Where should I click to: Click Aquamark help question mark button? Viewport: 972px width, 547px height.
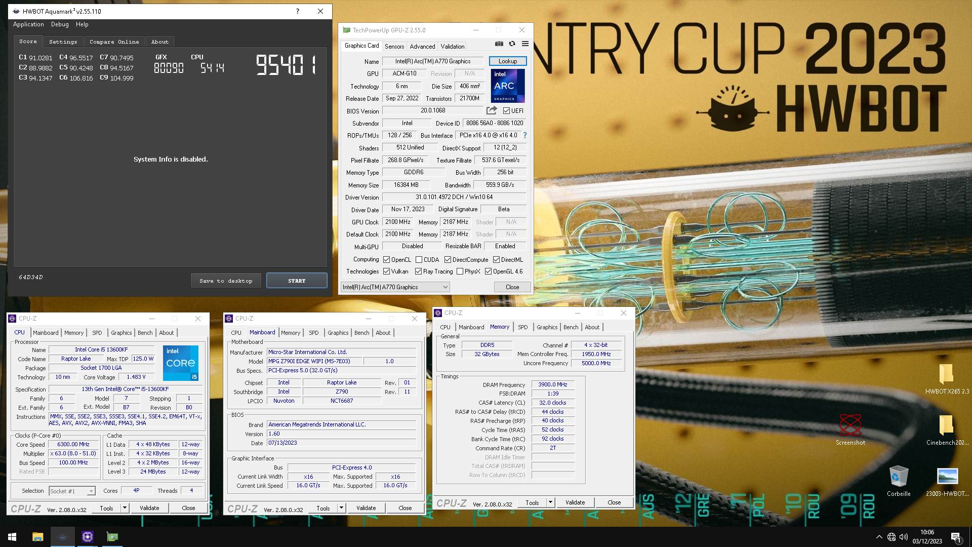click(x=297, y=11)
